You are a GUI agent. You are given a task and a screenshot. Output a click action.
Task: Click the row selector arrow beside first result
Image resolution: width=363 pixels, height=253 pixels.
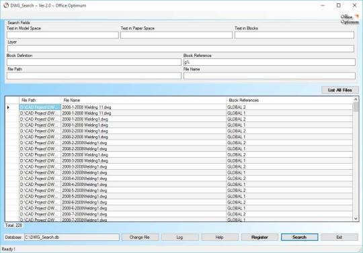[8, 107]
